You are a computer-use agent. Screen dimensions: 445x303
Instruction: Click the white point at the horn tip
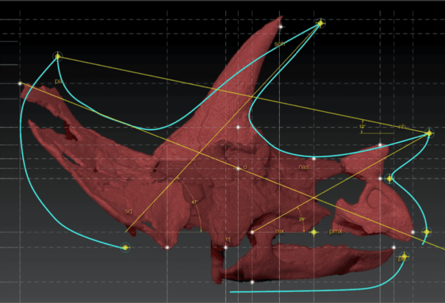click(x=280, y=27)
